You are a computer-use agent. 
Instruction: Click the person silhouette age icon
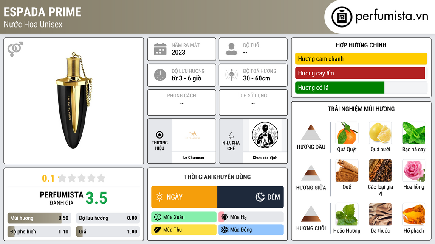(x=232, y=49)
